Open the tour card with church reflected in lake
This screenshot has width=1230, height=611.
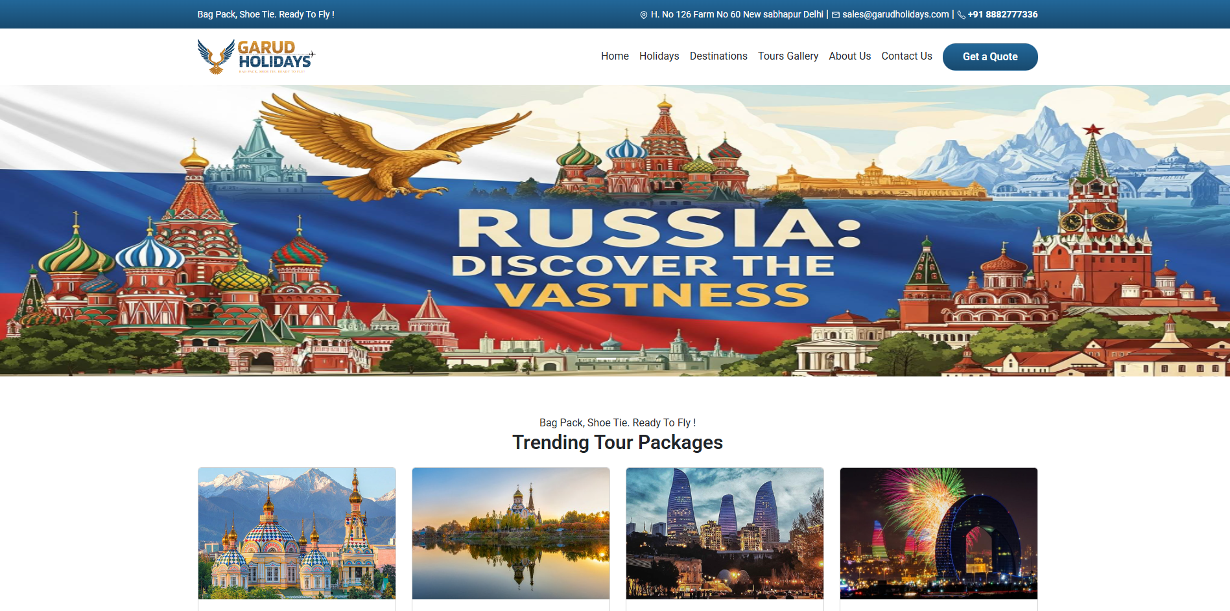(x=511, y=533)
